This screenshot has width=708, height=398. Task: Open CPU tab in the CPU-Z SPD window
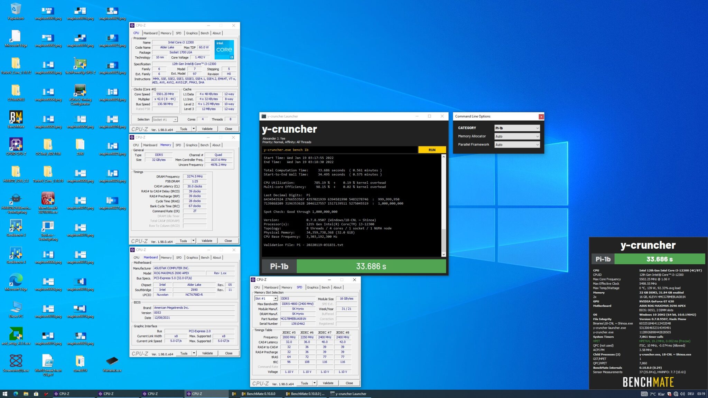(257, 287)
